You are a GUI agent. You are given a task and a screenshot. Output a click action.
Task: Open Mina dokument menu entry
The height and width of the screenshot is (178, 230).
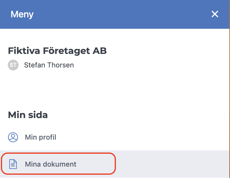click(50, 164)
